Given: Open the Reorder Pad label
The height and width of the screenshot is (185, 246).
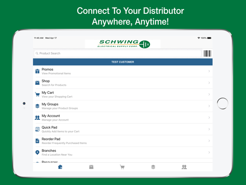Looking at the screenshot, I should pos(51,139).
